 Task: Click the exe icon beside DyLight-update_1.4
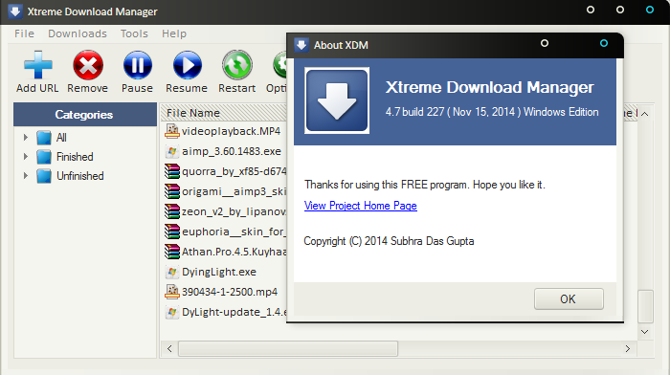click(x=171, y=312)
